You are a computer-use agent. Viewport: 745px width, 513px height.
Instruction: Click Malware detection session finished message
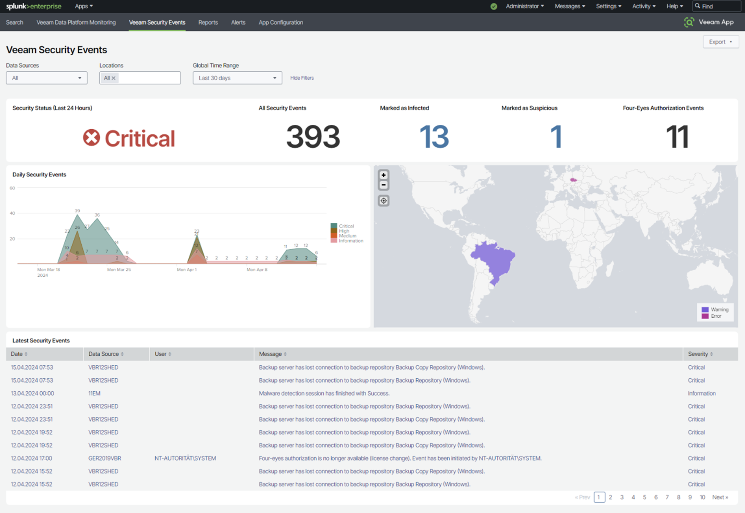[x=324, y=393]
